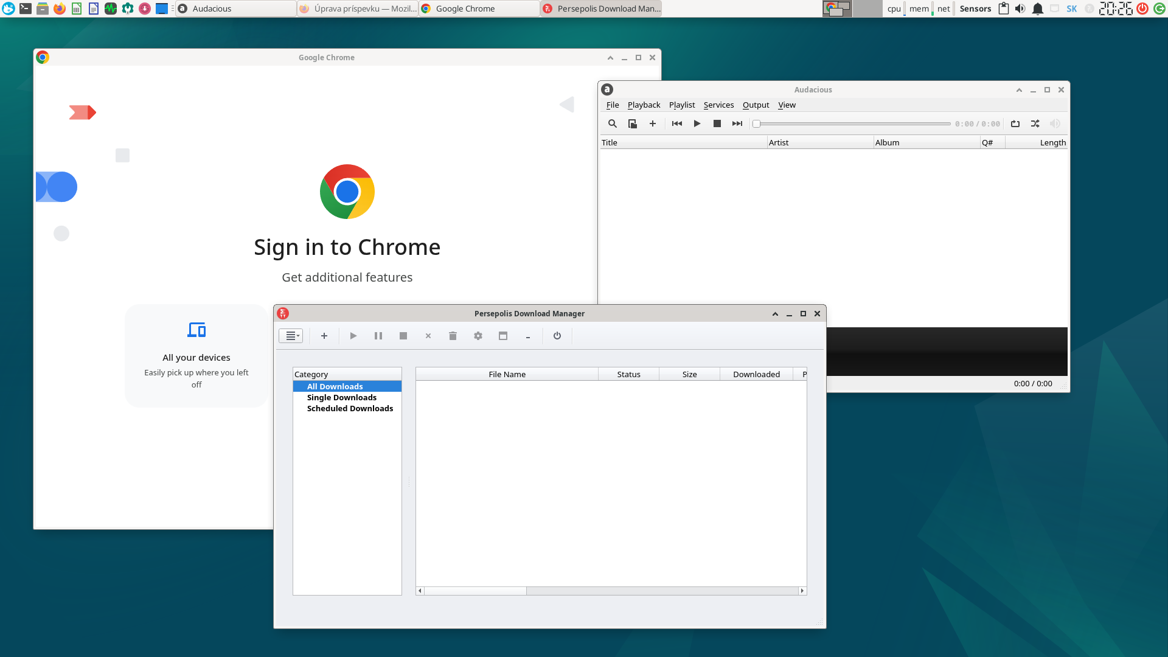Launch spreadsheet app from the panel
This screenshot has height=657, width=1168.
[x=77, y=9]
